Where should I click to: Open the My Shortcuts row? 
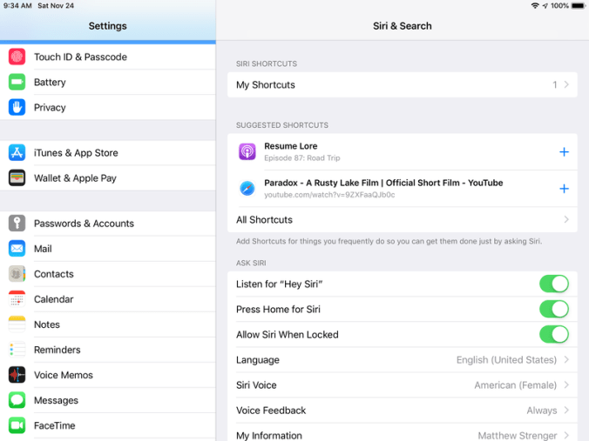[x=402, y=84]
